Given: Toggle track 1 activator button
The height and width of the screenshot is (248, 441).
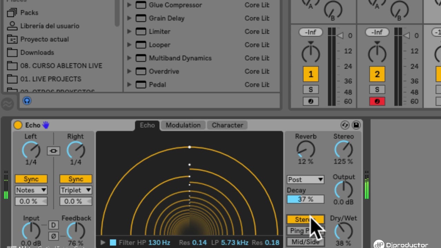Looking at the screenshot, I should pyautogui.click(x=311, y=74).
